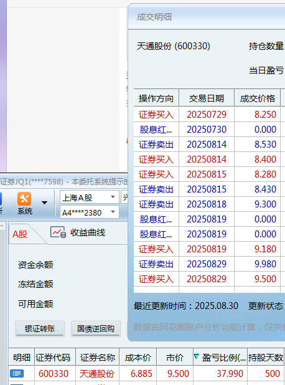Image resolution: width=285 pixels, height=385 pixels.
Task: Click the 国债逆回购 button
Action: [96, 328]
